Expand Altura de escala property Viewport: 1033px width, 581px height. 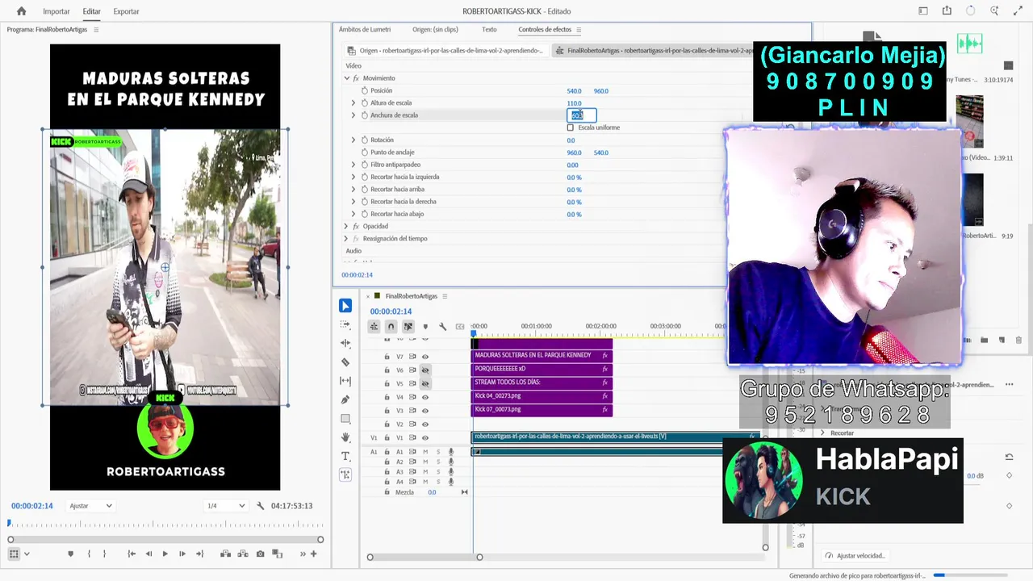click(353, 103)
